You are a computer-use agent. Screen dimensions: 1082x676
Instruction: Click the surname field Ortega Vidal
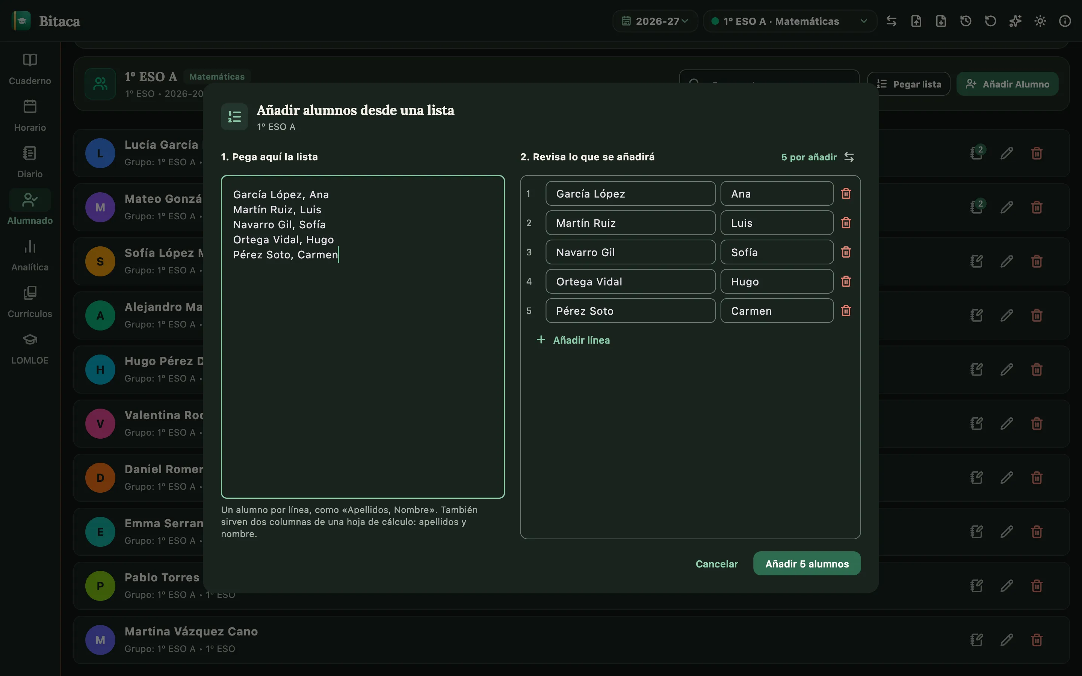click(x=630, y=281)
